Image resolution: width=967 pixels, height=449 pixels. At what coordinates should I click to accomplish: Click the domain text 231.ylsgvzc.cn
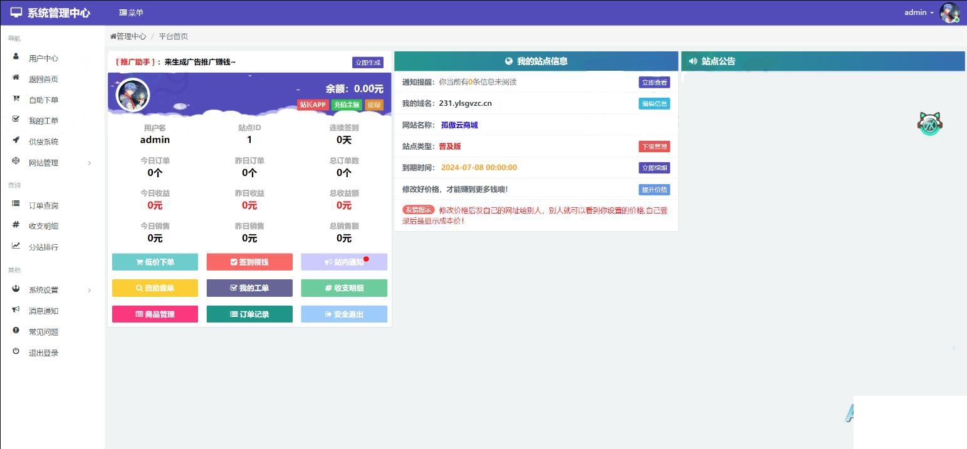click(x=466, y=103)
